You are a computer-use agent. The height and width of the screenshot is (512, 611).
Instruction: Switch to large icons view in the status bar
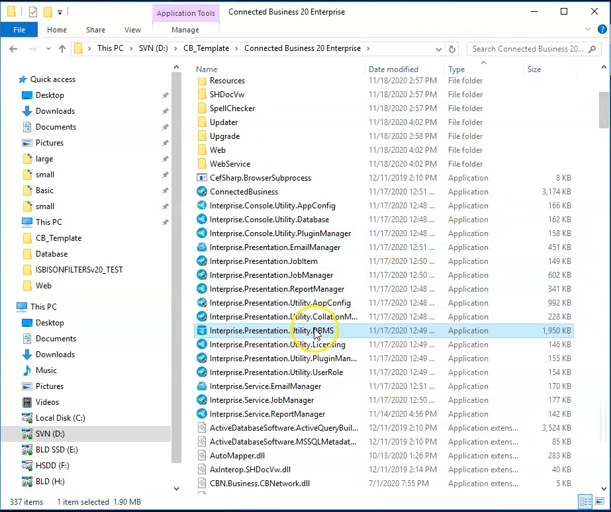600,501
